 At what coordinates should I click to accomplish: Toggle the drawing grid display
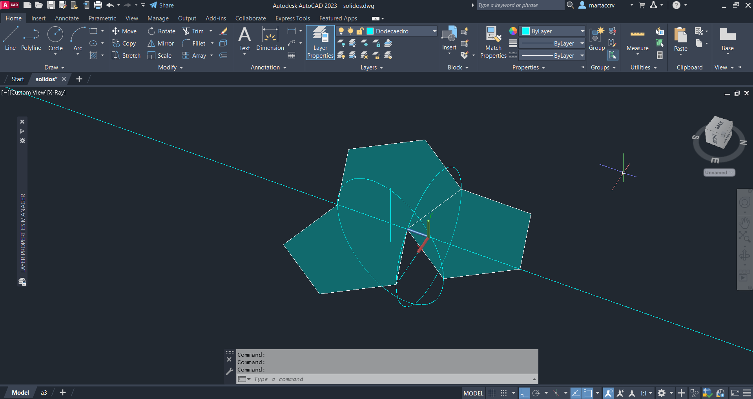(x=492, y=393)
